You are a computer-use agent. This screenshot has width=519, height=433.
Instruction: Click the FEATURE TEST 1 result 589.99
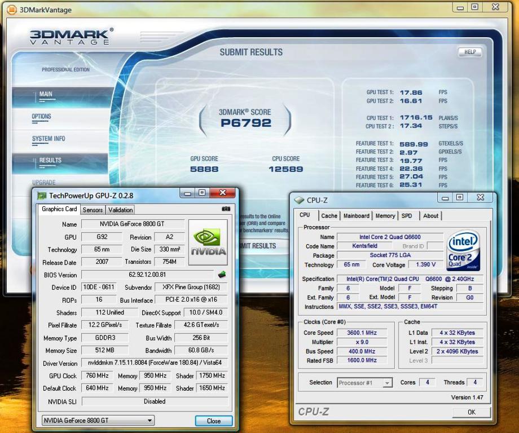pos(414,144)
